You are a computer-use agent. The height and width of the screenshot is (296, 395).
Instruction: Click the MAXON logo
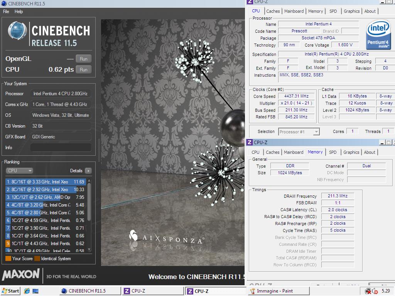(21, 274)
